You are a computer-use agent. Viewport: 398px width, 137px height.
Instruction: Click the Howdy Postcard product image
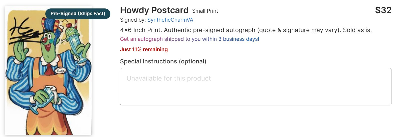click(x=48, y=82)
